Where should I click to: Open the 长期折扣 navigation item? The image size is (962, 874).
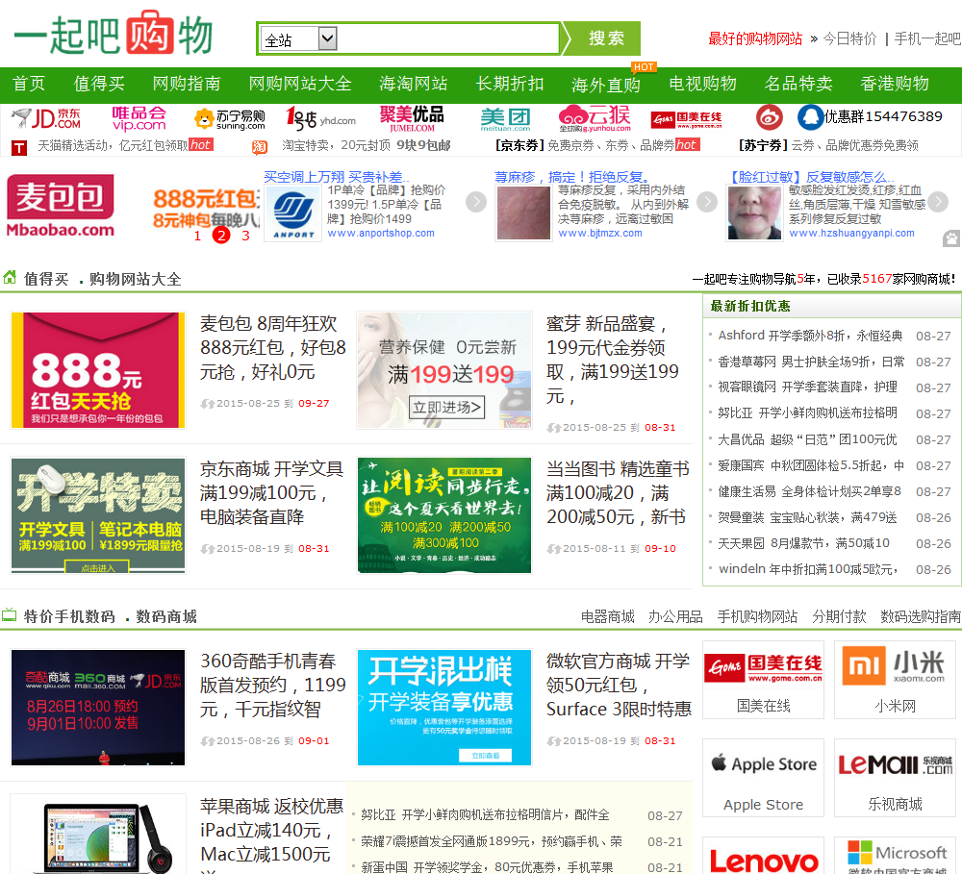click(x=510, y=84)
